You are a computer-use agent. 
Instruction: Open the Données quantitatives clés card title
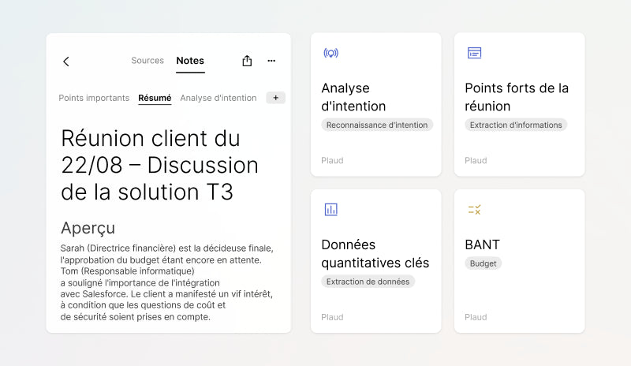click(375, 253)
